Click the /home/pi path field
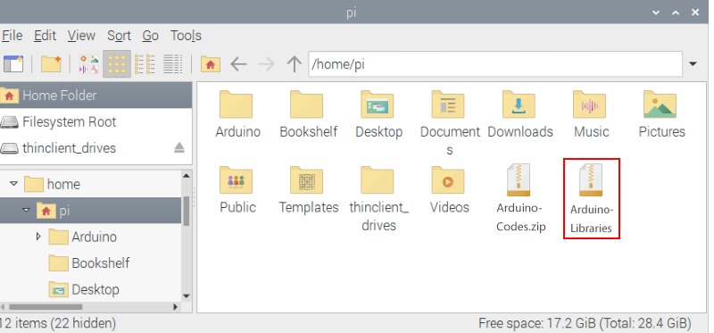714x333 pixels. click(495, 64)
